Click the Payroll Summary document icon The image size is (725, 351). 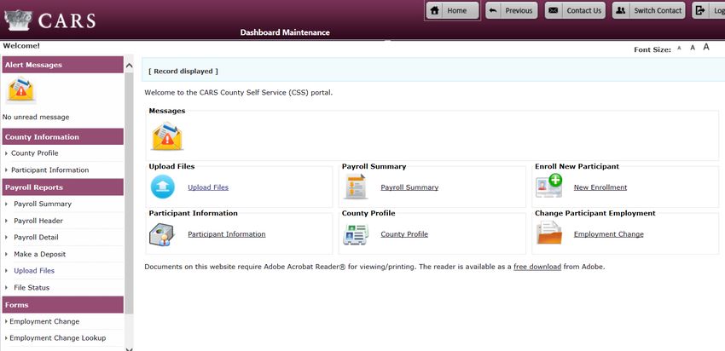(x=357, y=187)
